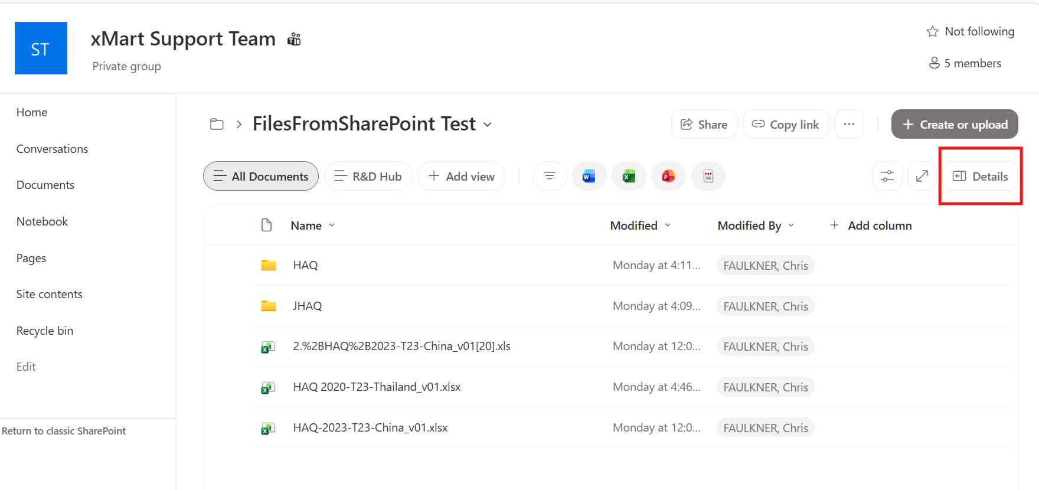Open the view settings sliders icon
Image resolution: width=1039 pixels, height=490 pixels.
click(887, 176)
